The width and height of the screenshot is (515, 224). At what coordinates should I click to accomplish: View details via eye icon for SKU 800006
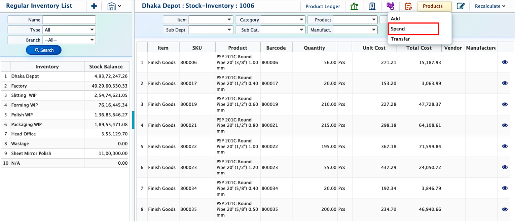click(505, 62)
